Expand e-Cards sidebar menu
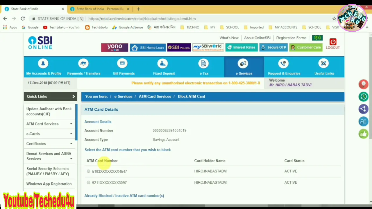The image size is (372, 209). [x=49, y=134]
